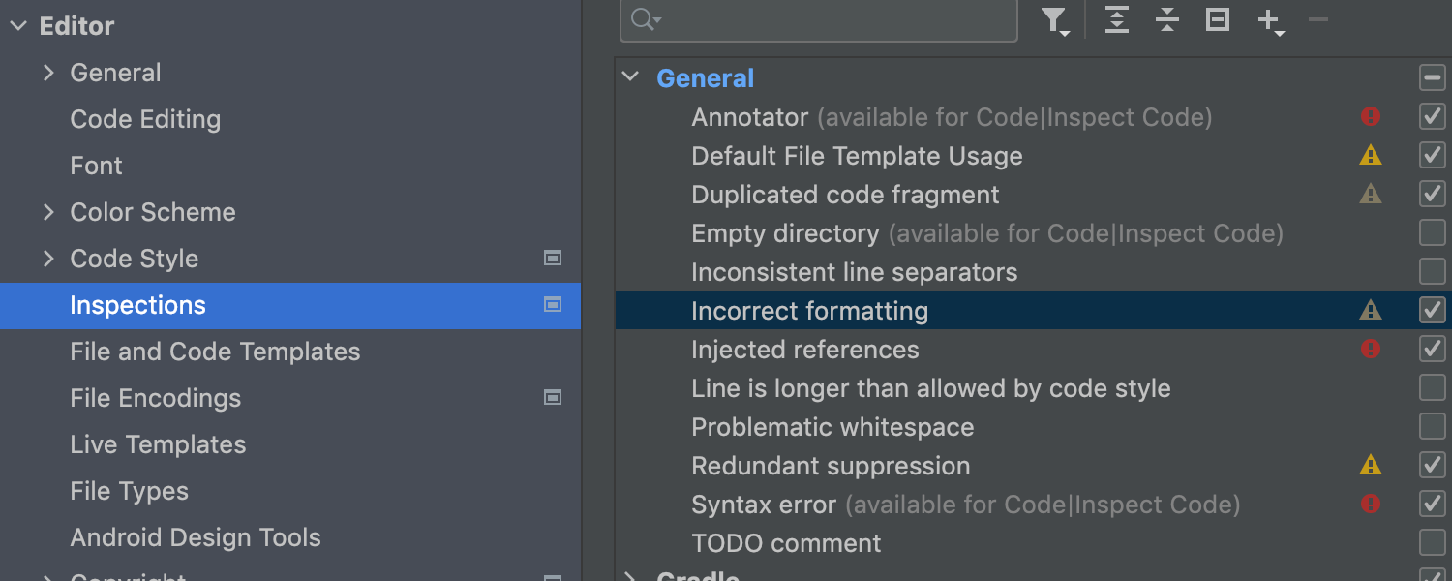Click the File Encodings project-level settings icon
The width and height of the screenshot is (1452, 581).
coord(553,397)
